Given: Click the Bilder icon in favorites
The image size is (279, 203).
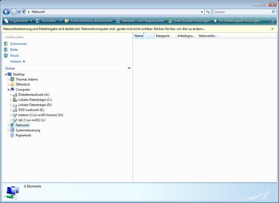Looking at the screenshot, I should (x=6, y=50).
